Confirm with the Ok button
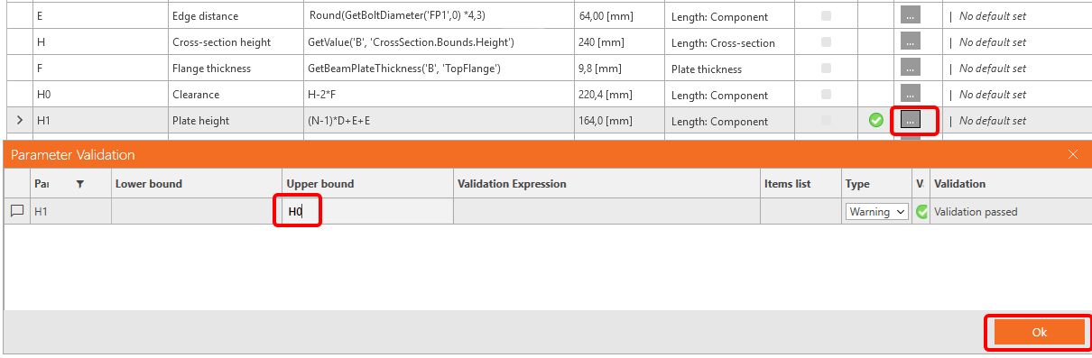 [x=1039, y=332]
